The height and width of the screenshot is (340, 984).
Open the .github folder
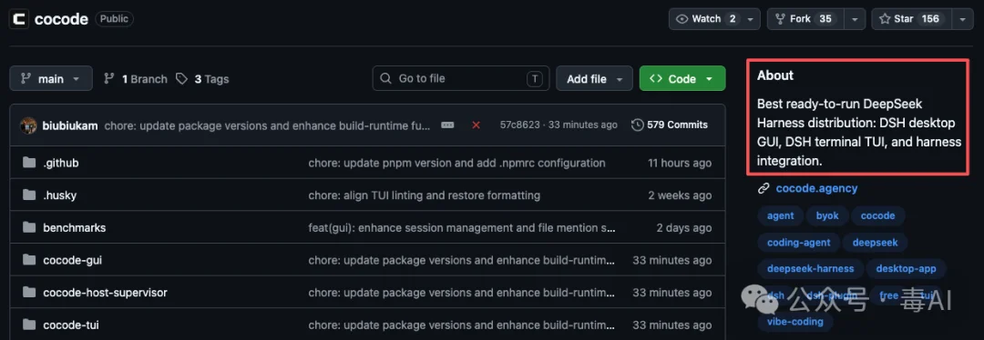coord(61,163)
